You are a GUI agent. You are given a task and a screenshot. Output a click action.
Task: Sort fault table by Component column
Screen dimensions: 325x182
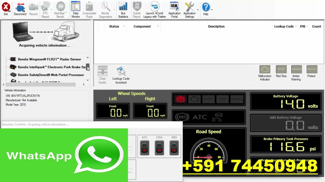tap(142, 26)
